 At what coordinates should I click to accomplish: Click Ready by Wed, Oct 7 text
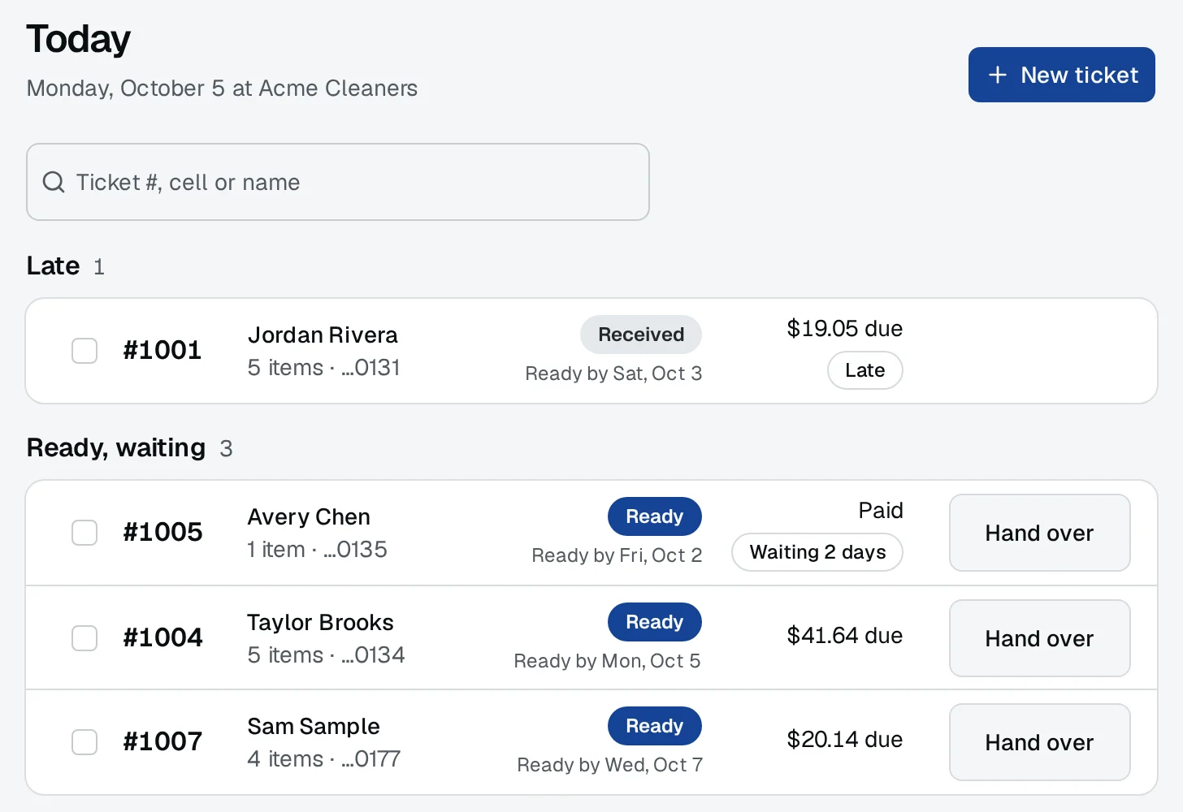coord(610,765)
